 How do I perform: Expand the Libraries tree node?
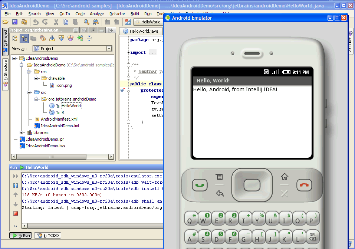pyautogui.click(x=22, y=132)
